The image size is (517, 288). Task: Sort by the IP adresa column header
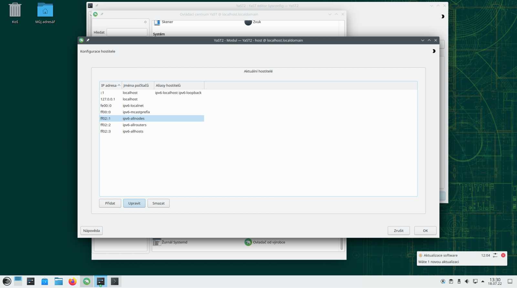tap(111, 85)
